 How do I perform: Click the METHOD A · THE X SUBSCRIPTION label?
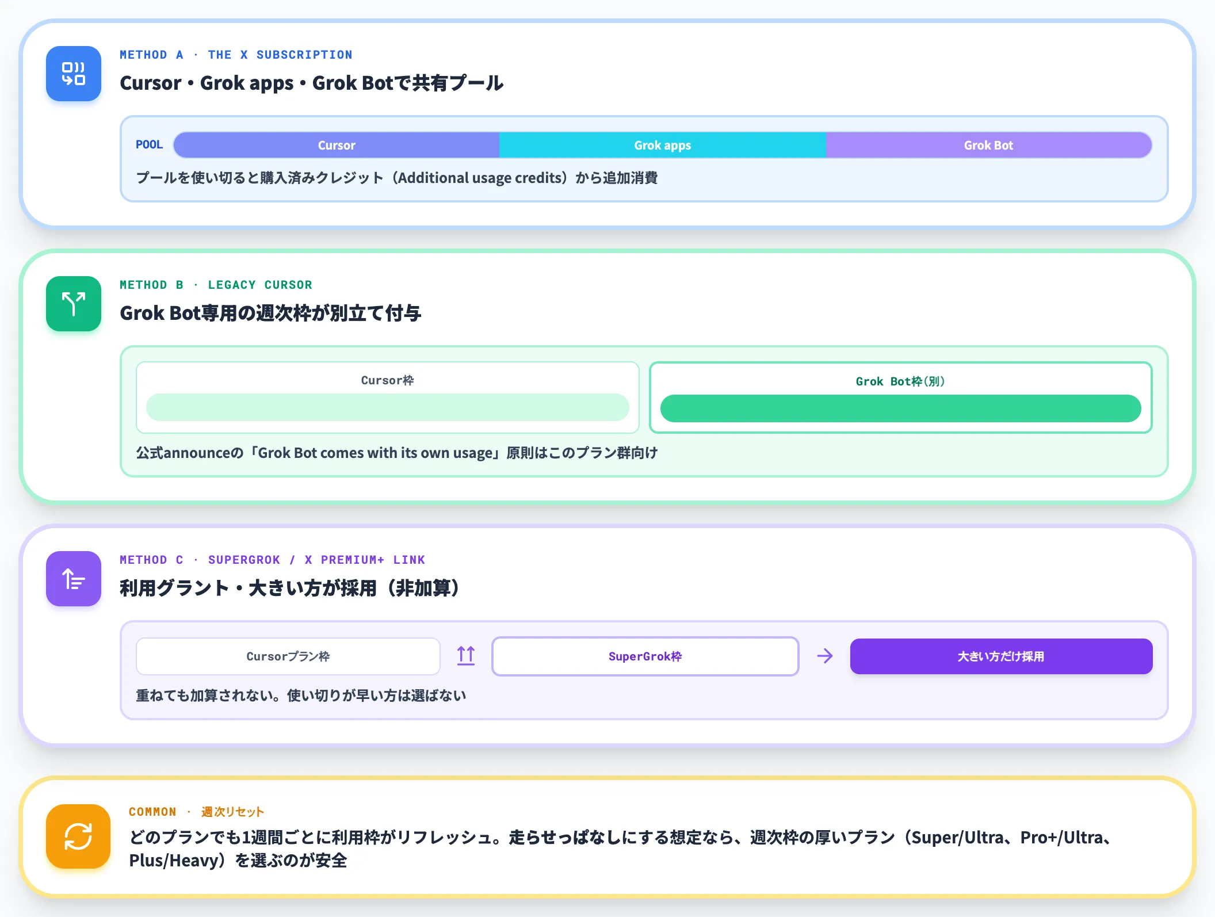[236, 55]
